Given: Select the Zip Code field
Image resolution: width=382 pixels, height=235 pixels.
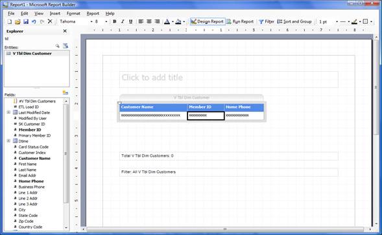Looking at the screenshot, I should (26, 221).
